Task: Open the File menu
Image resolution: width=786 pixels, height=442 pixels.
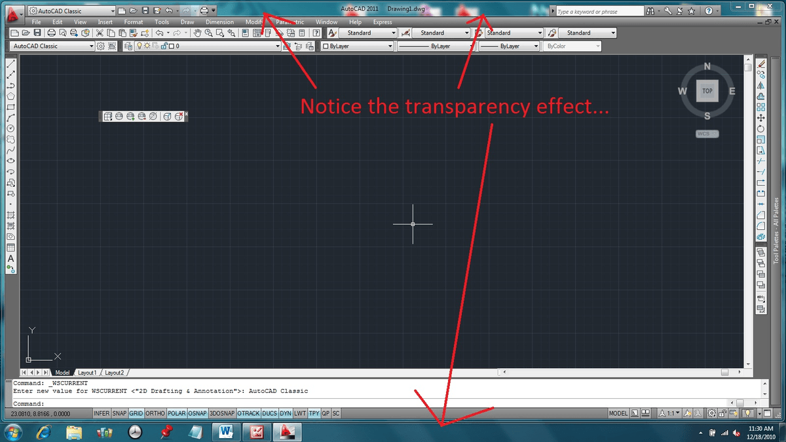Action: 37,22
